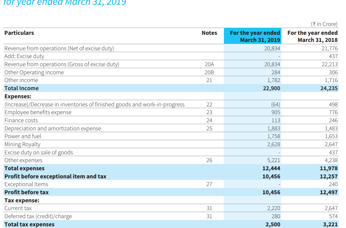
Task: Click note '27' for Exceptional Items
Action: point(209,184)
